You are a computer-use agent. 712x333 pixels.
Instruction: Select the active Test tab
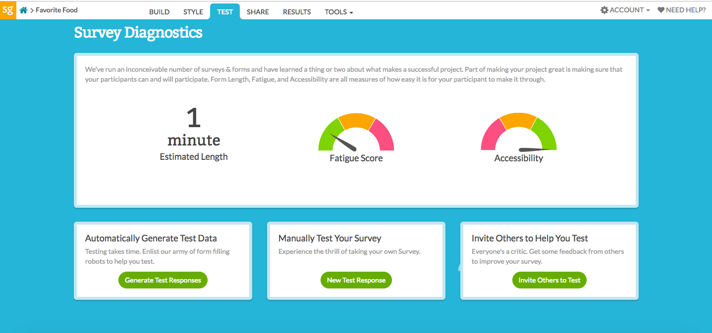(x=225, y=12)
